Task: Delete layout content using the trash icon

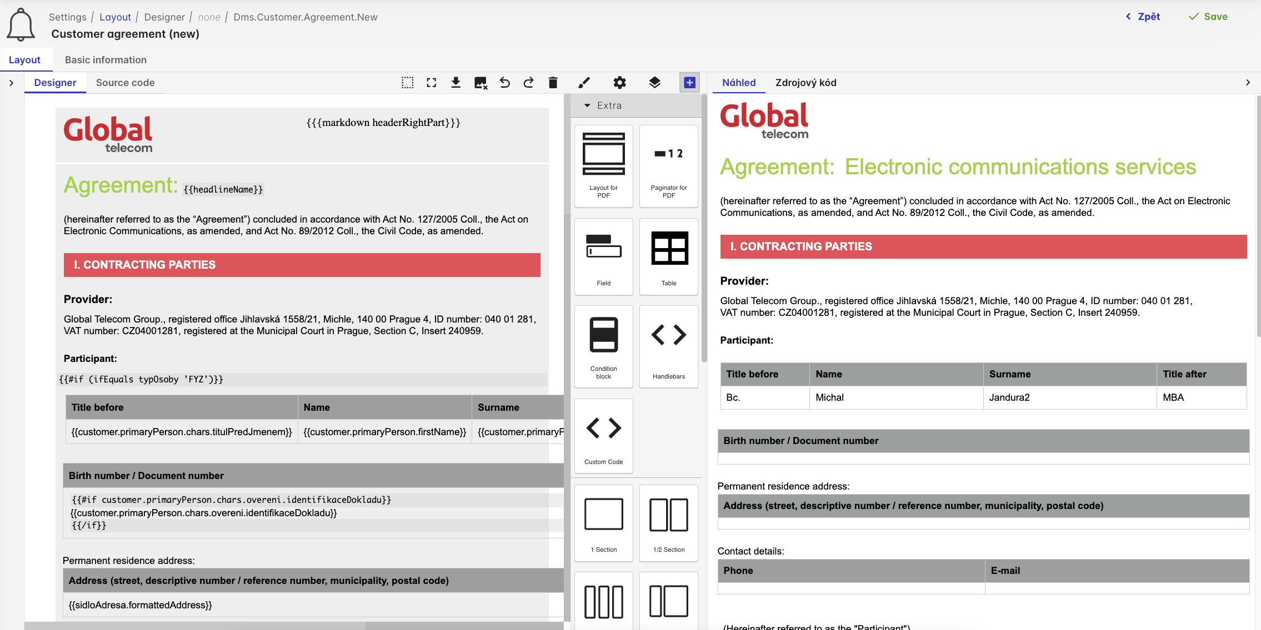Action: click(x=553, y=82)
